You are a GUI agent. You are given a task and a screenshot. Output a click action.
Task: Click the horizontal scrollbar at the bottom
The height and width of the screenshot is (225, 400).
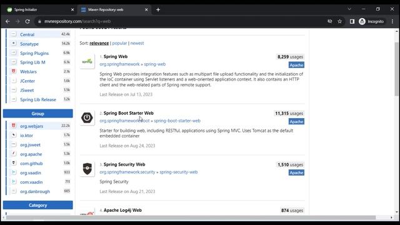pyautogui.click(x=191, y=217)
